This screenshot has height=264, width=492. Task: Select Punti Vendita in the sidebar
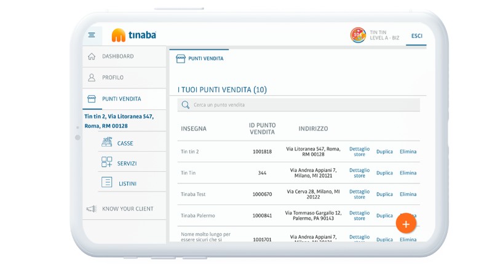[x=121, y=99]
